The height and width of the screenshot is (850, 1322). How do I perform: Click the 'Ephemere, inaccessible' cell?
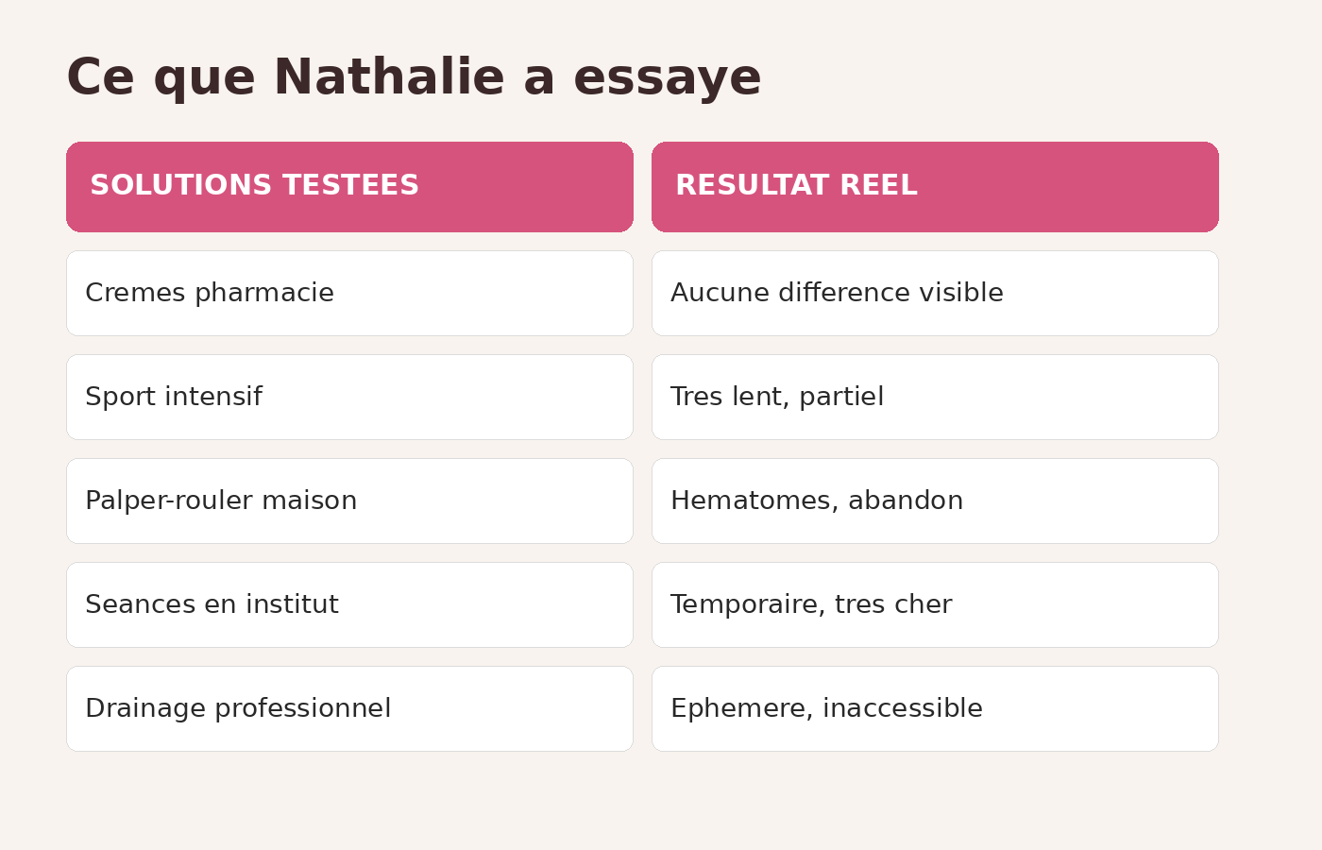coord(935,708)
